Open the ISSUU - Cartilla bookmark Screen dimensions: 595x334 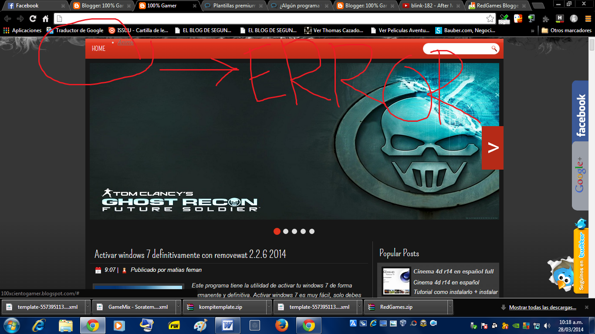[138, 30]
